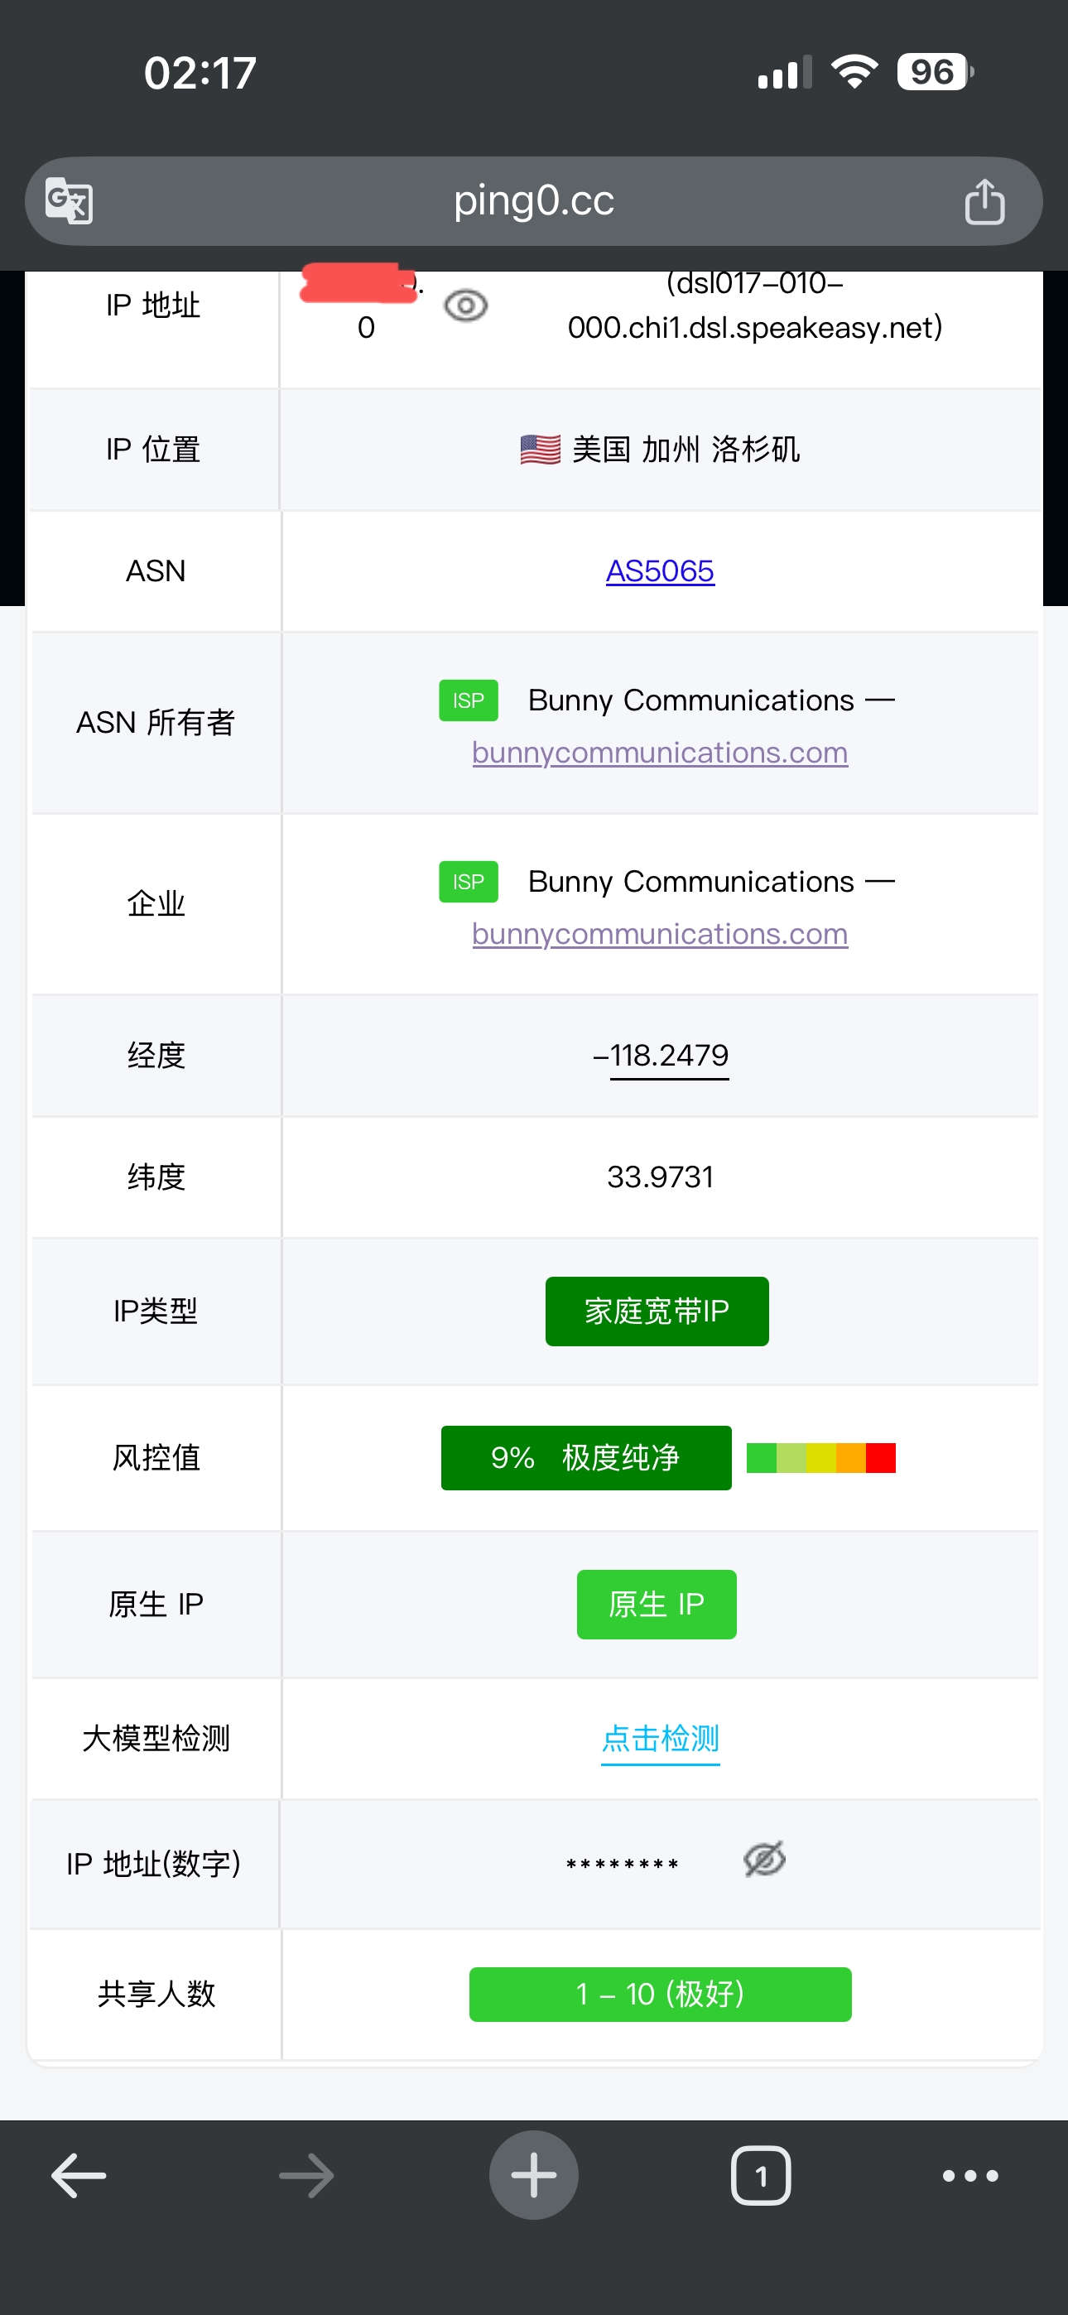Open the tab switcher showing 1 tab

pos(762,2176)
